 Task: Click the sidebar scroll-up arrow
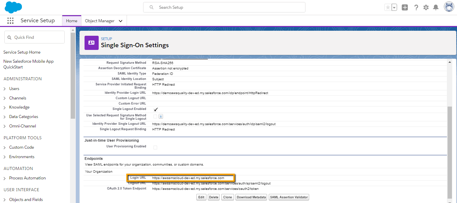73,30
